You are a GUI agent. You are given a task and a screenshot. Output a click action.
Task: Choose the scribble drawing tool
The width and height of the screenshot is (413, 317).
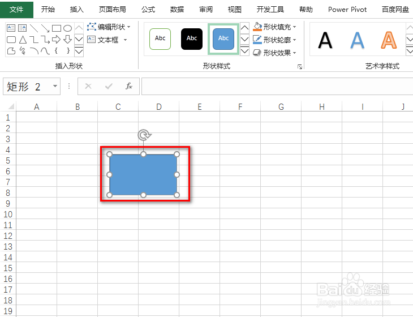point(23,50)
